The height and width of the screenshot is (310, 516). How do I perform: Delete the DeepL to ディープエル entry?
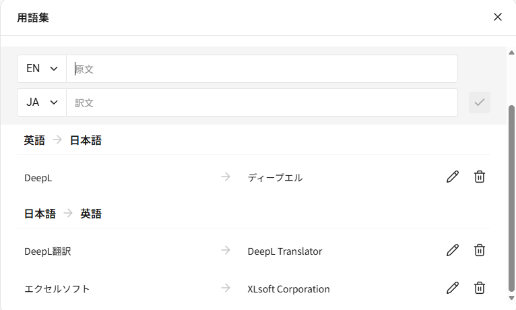point(480,177)
